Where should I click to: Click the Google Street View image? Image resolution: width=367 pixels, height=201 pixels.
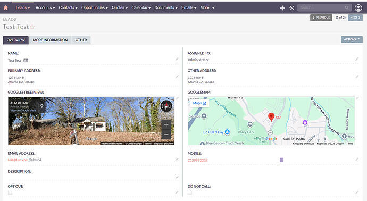click(91, 121)
